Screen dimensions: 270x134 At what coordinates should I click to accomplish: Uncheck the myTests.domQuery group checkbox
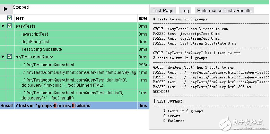pyautogui.click(x=9, y=57)
